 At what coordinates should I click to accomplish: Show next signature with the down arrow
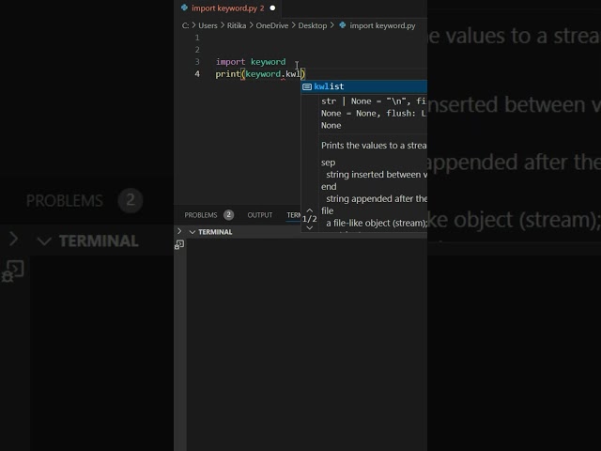pos(310,227)
